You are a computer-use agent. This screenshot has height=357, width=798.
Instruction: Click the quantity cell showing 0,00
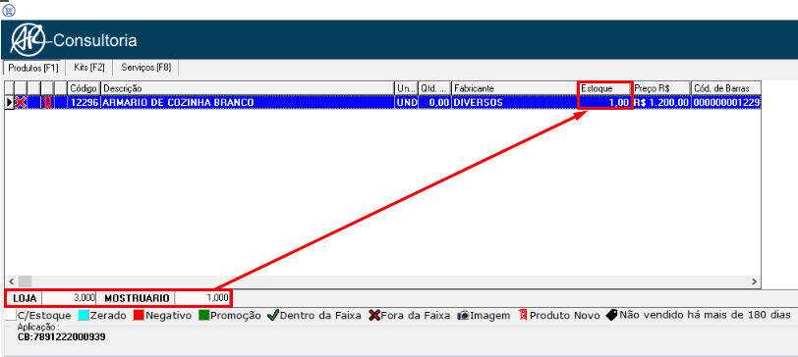click(x=434, y=103)
